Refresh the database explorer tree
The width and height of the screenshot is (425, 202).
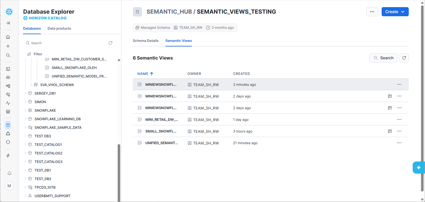111,43
